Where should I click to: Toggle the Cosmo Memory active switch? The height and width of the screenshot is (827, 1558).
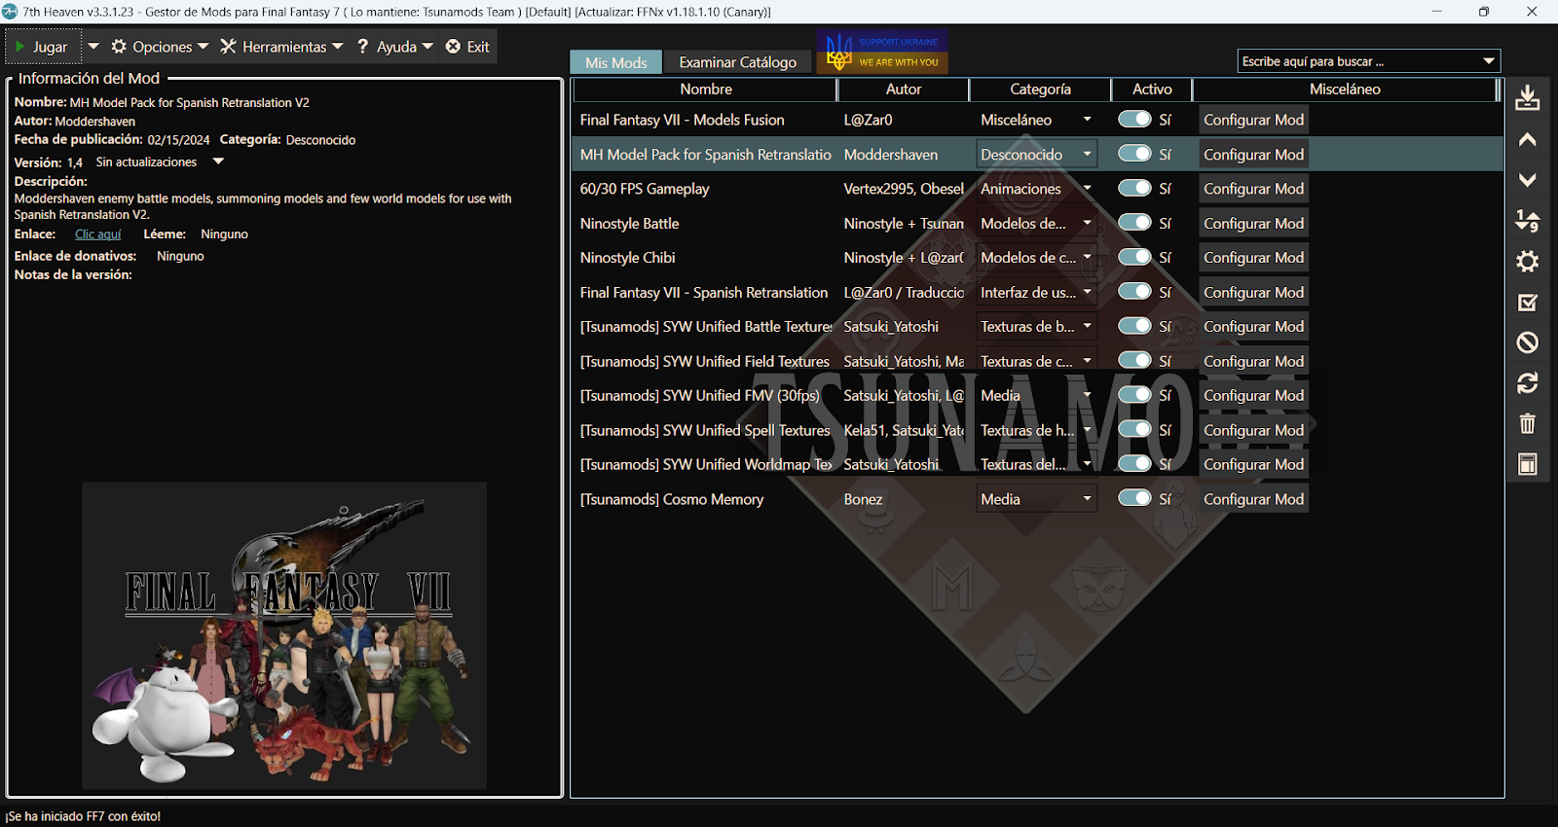click(x=1134, y=497)
